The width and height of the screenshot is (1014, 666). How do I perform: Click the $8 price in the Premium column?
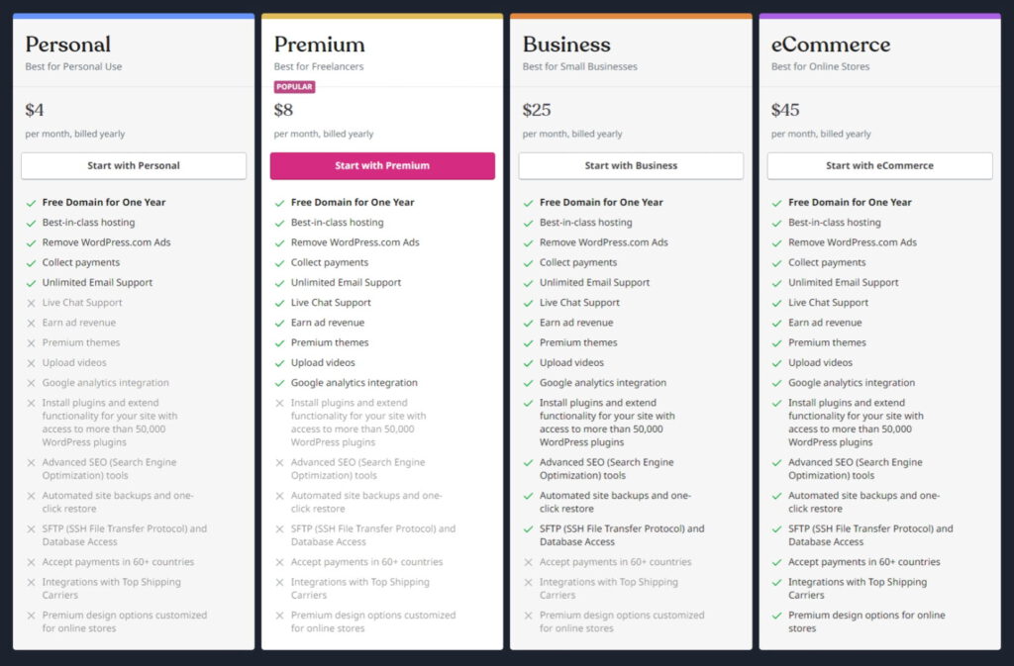pyautogui.click(x=283, y=110)
